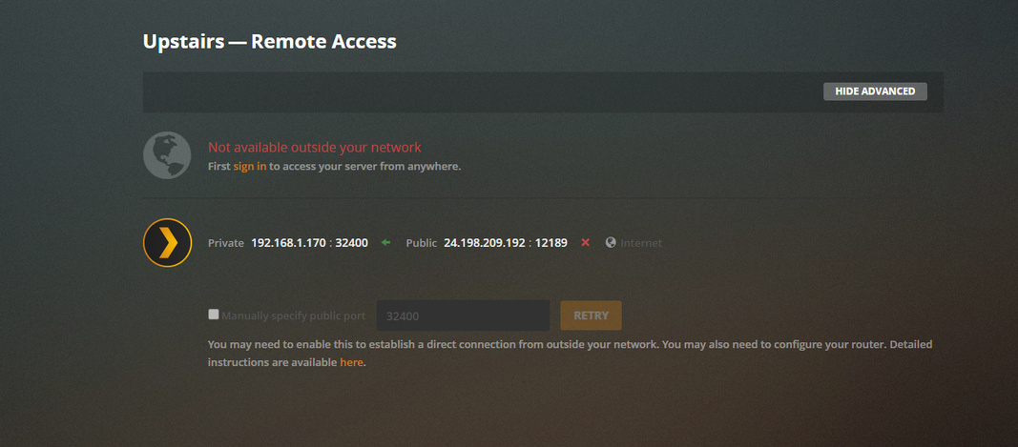Click the orange Plex chevron logo
The height and width of the screenshot is (447, 1018).
pos(167,243)
